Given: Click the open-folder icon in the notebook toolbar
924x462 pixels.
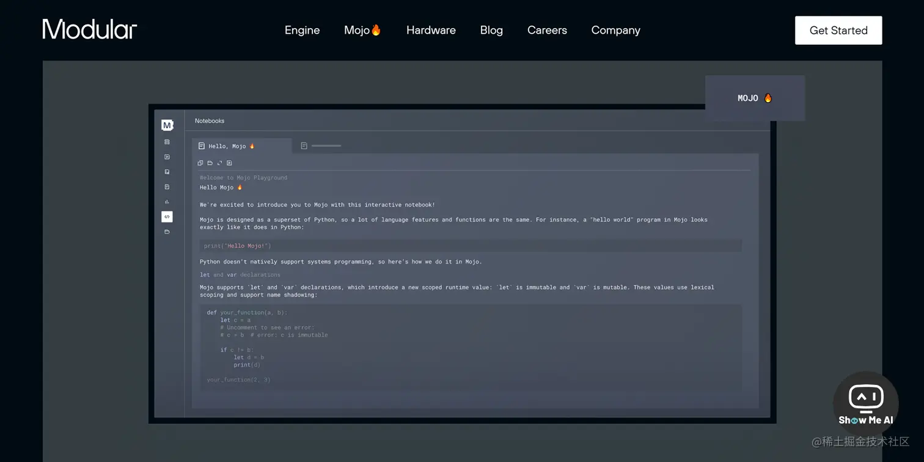Looking at the screenshot, I should click(x=210, y=163).
